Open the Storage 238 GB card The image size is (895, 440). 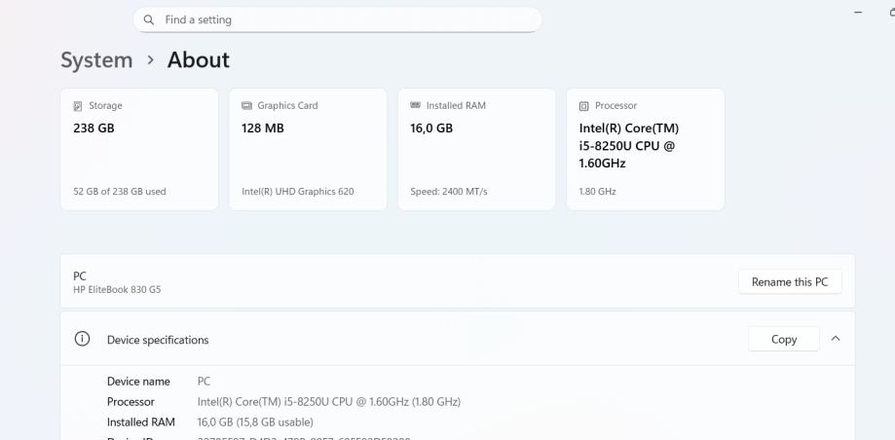coord(139,149)
